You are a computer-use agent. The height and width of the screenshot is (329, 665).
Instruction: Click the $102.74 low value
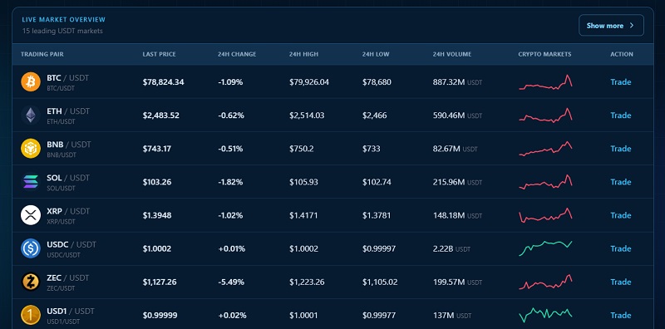pyautogui.click(x=377, y=182)
